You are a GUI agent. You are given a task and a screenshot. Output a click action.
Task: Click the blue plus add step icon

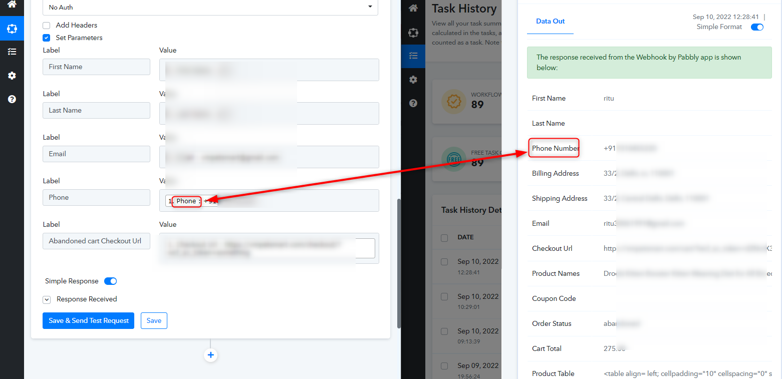[x=210, y=355]
